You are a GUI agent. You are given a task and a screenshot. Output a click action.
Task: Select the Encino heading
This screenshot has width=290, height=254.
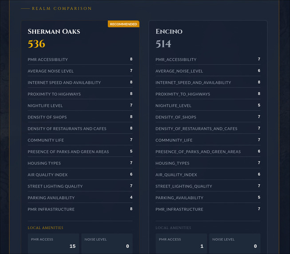pyautogui.click(x=169, y=31)
